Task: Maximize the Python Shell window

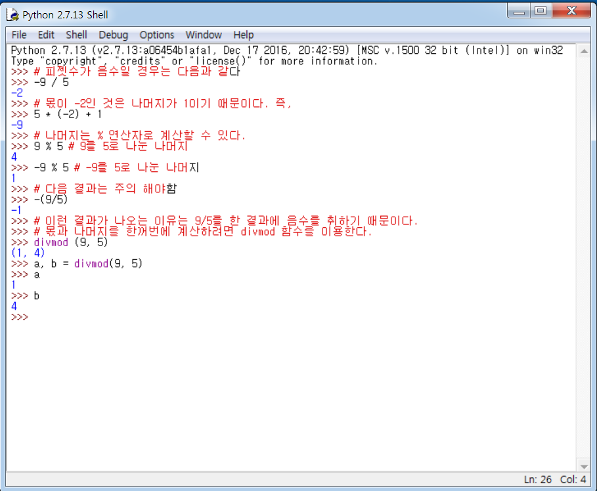Action: point(541,11)
